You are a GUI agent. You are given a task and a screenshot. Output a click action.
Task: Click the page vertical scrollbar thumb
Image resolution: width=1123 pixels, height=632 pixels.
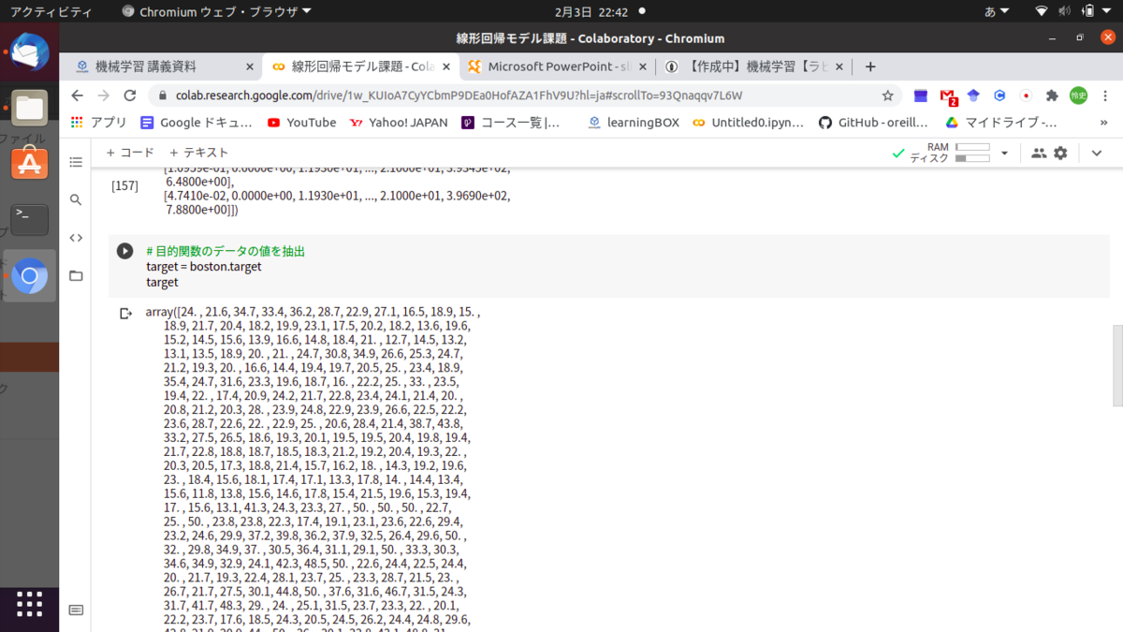[x=1116, y=366]
